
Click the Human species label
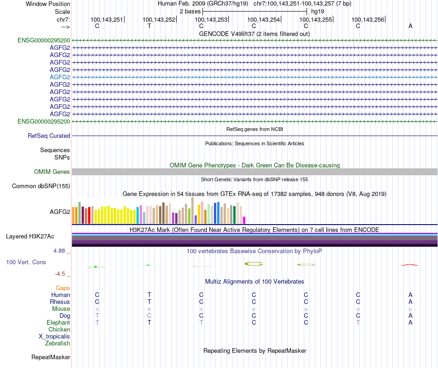pyautogui.click(x=60, y=295)
